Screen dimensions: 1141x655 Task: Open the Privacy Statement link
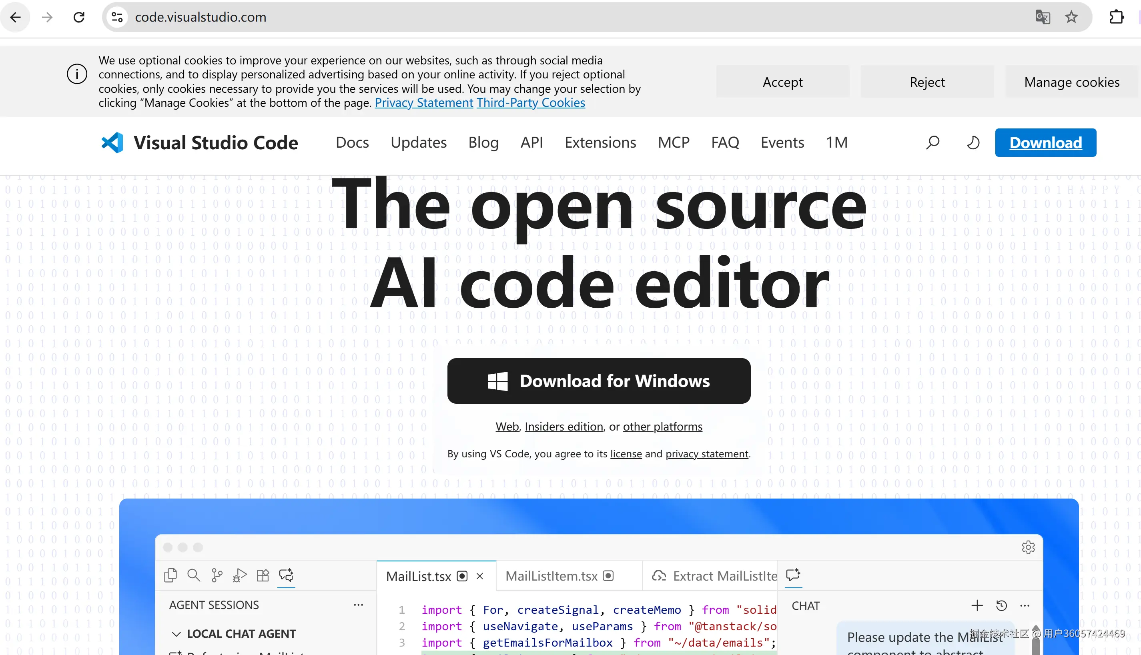coord(424,102)
